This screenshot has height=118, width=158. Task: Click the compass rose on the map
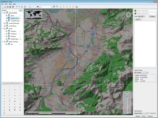tap(128, 15)
